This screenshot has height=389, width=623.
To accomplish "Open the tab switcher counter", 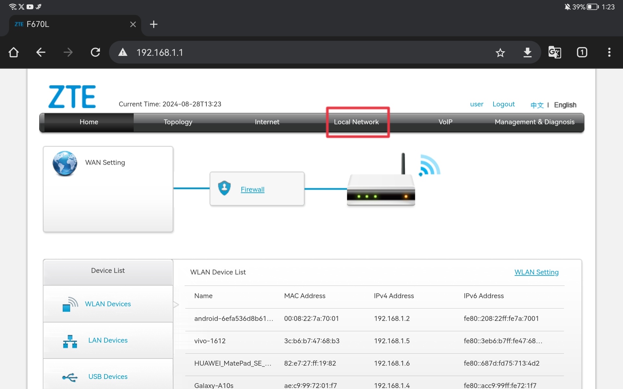I will point(582,53).
